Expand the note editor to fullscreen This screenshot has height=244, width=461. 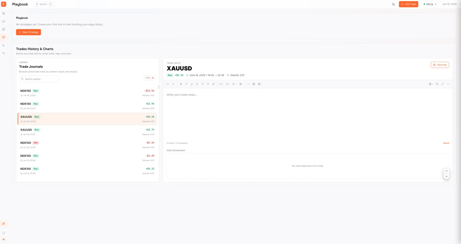pos(443,84)
